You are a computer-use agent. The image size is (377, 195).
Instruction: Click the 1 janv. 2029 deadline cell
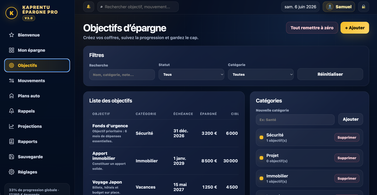point(180,161)
